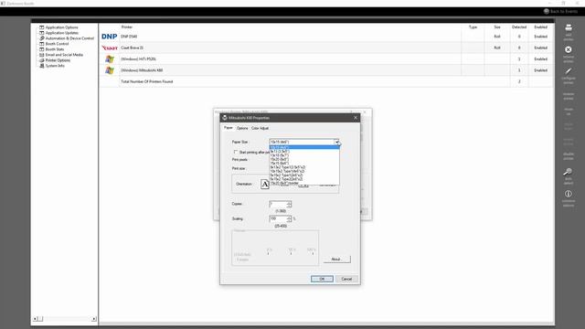Click the Email and Social Media tree icon
Image resolution: width=585 pixels, height=329 pixels.
[42, 55]
